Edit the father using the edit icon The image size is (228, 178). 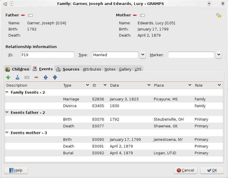click(30, 15)
